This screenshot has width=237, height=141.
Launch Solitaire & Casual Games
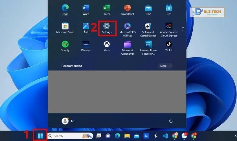(x=148, y=29)
